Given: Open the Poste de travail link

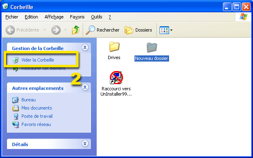Looking at the screenshot, I should click(37, 116).
